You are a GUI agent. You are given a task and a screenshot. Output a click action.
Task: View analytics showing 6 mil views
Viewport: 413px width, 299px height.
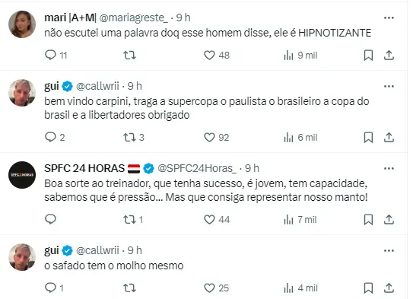(x=300, y=137)
